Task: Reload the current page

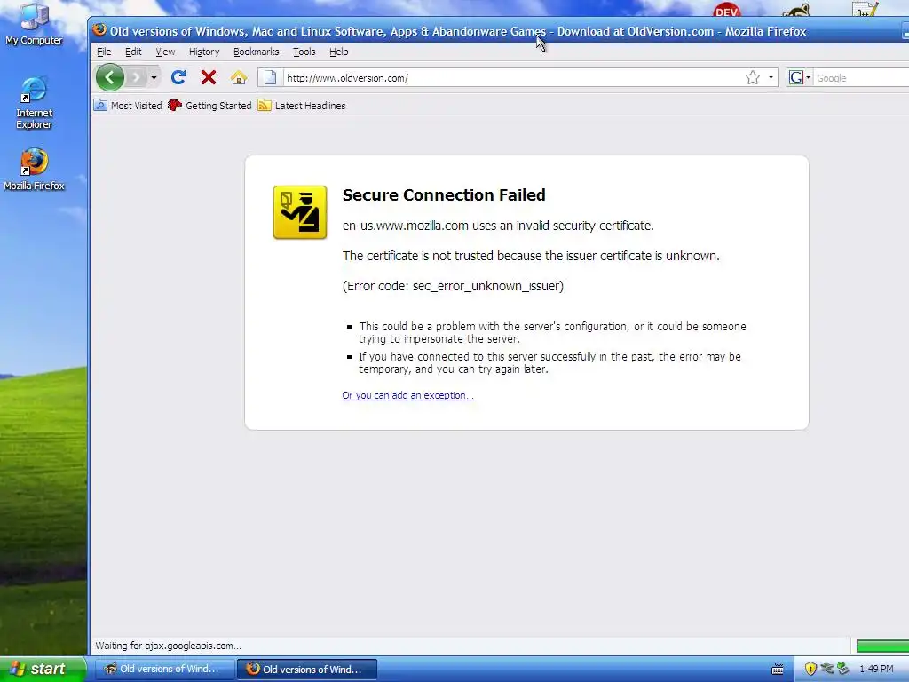Action: (178, 77)
